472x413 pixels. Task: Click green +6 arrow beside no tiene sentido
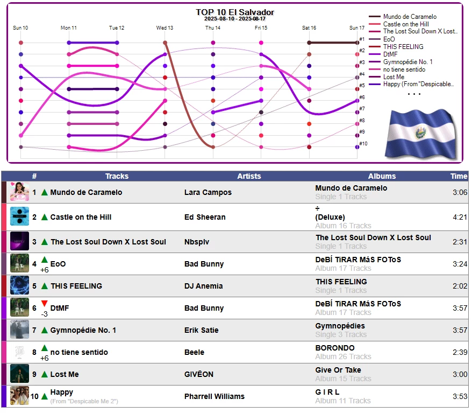(45, 348)
